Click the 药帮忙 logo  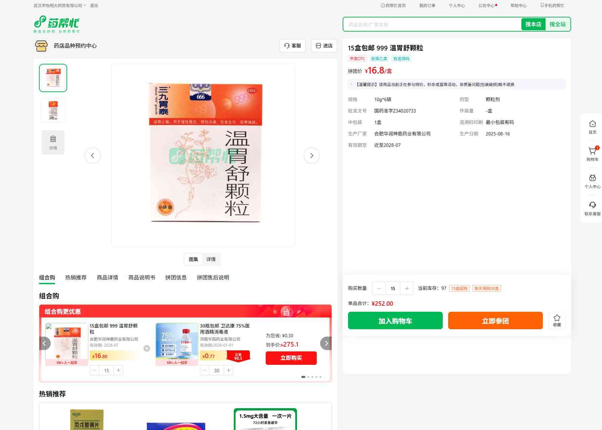click(x=57, y=24)
